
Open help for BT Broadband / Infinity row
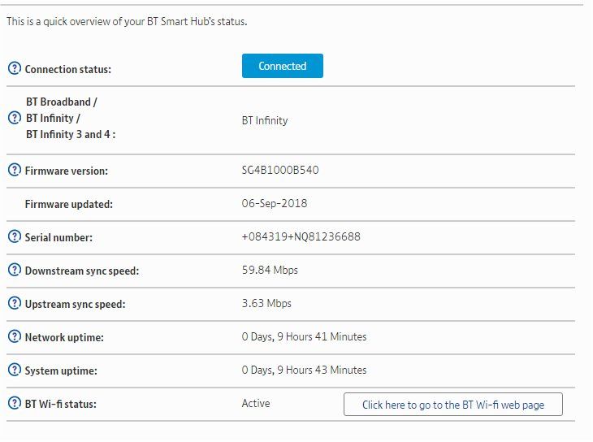point(14,118)
